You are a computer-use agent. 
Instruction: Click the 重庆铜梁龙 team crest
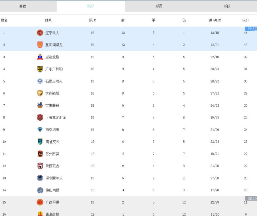(40, 45)
